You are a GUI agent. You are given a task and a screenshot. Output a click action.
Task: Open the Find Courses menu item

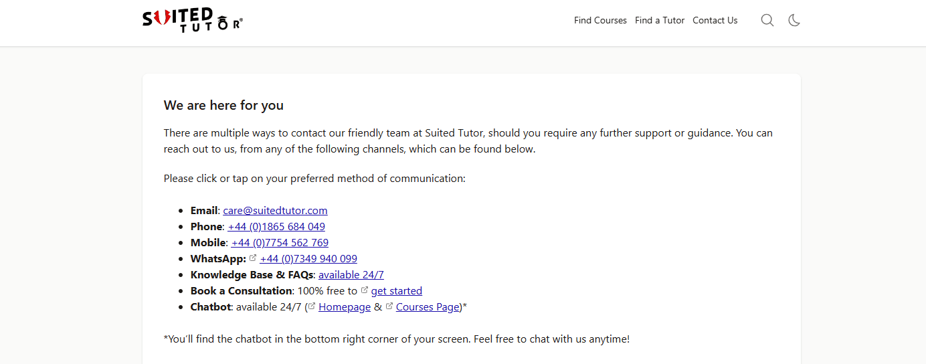pyautogui.click(x=600, y=20)
